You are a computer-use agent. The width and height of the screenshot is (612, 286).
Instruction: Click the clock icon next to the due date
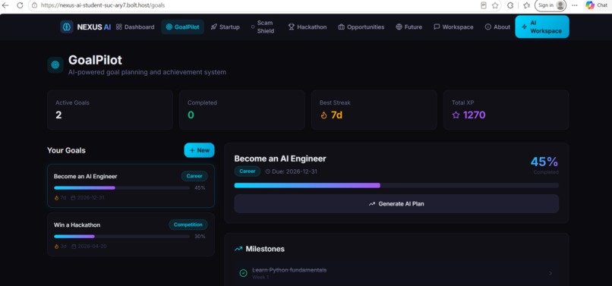(268, 171)
